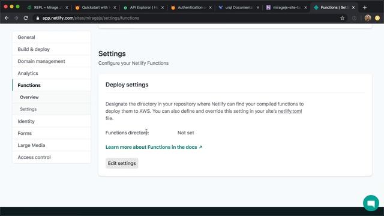Image resolution: width=384 pixels, height=216 pixels.
Task: Close the Functions Settings tab
Action: [x=353, y=8]
